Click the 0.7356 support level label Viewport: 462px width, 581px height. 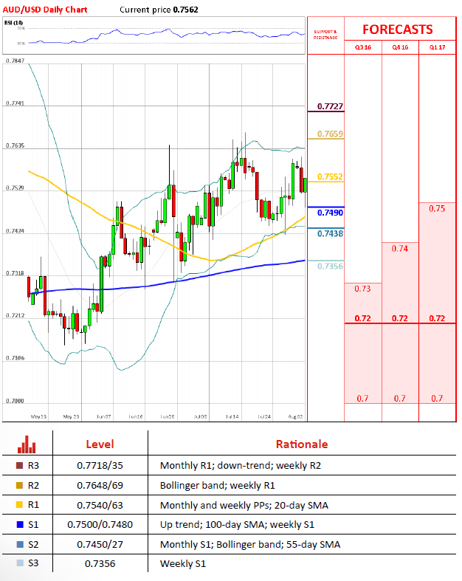[x=330, y=266]
